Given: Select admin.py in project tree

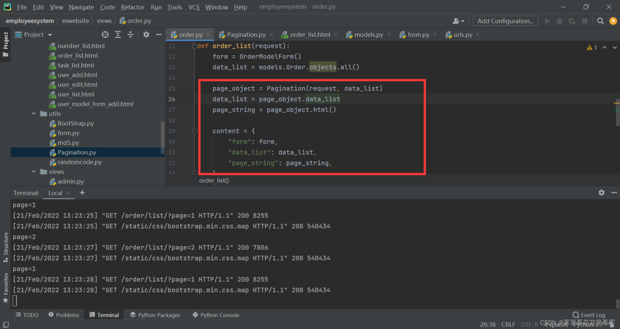Looking at the screenshot, I should click(x=71, y=181).
